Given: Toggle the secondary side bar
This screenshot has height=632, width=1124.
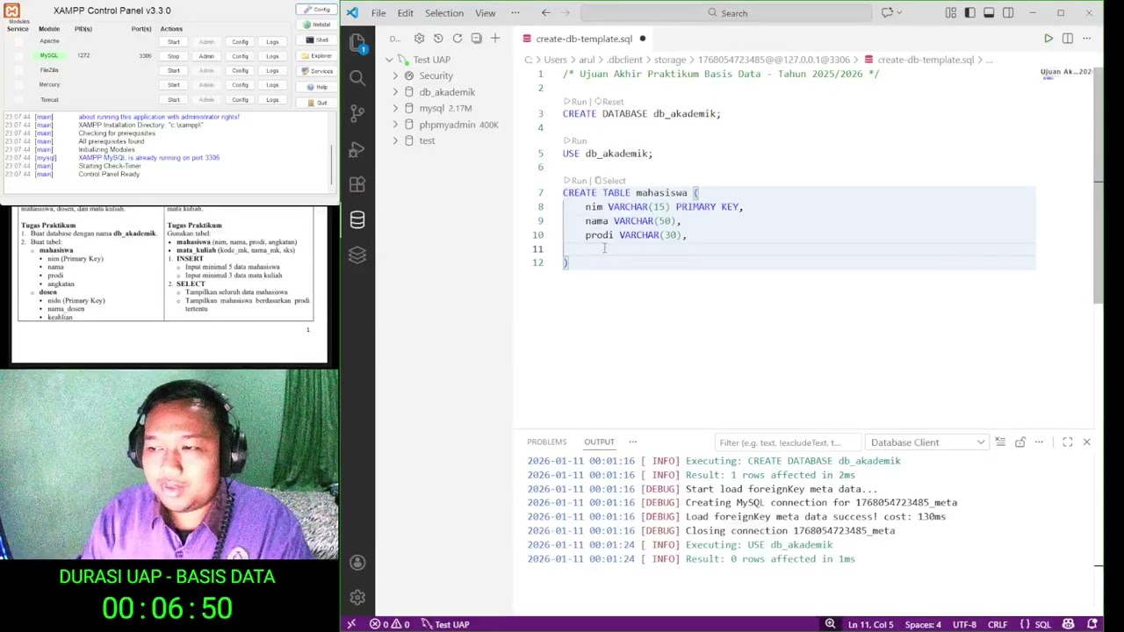Looking at the screenshot, I should pos(1008,13).
